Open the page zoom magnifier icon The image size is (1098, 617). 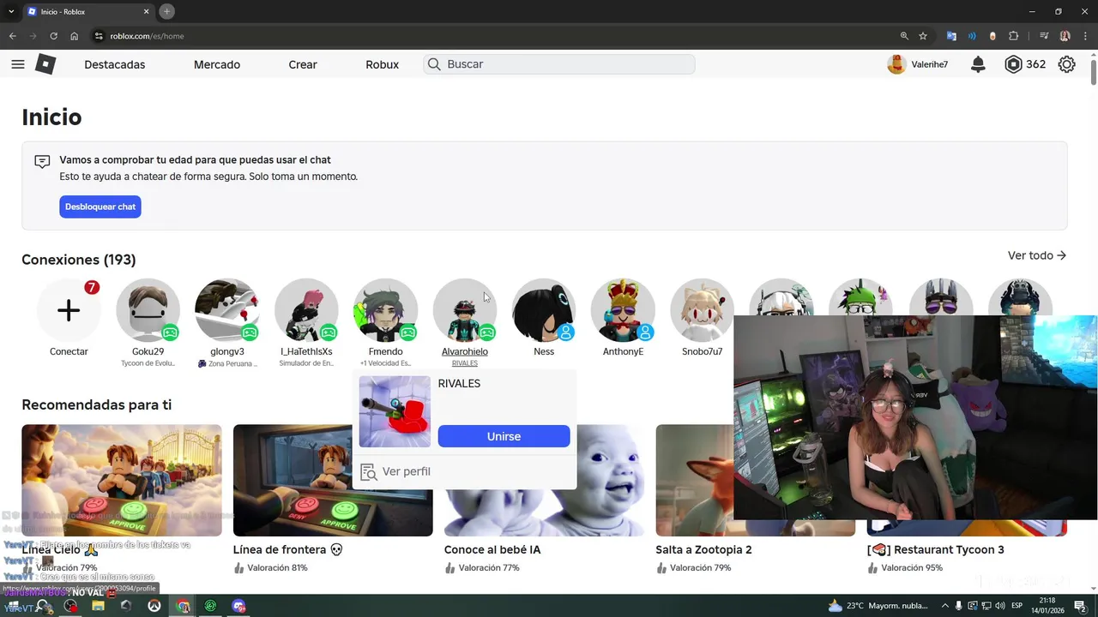click(904, 36)
